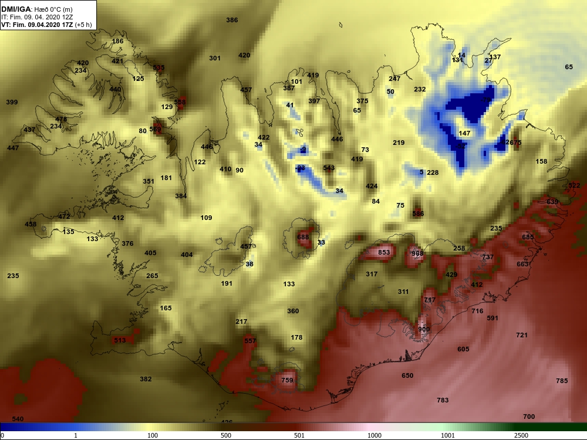Click the map value 900
Image resolution: width=587 pixels, height=440 pixels.
click(x=424, y=329)
